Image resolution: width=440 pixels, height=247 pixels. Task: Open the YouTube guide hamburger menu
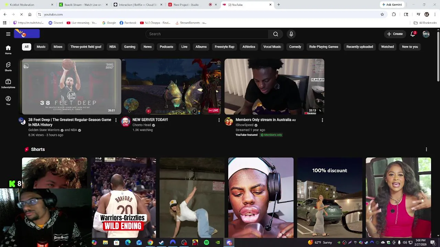coord(8,34)
